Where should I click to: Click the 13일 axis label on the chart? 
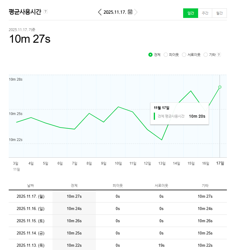pos(162,163)
